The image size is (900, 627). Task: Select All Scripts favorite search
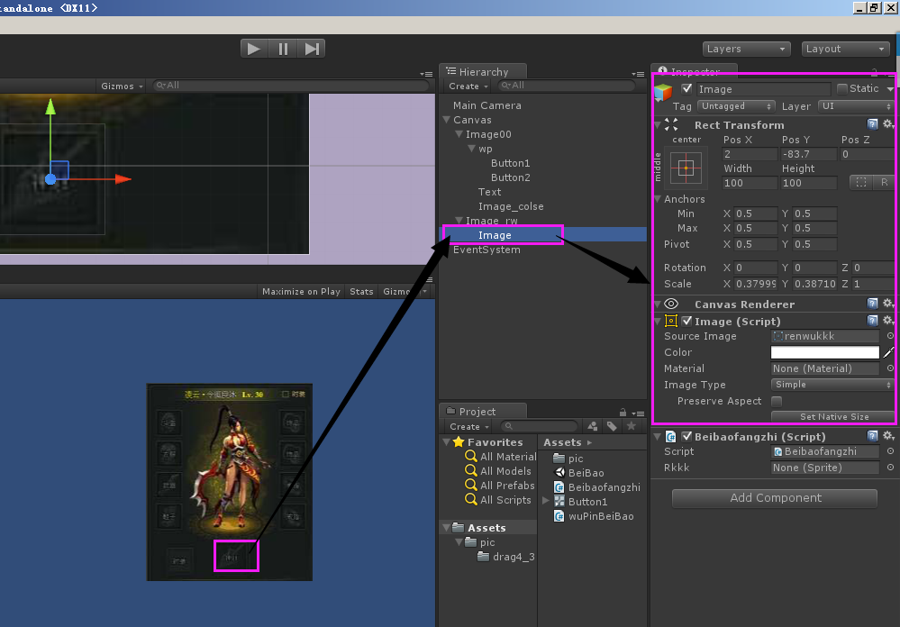tap(498, 500)
